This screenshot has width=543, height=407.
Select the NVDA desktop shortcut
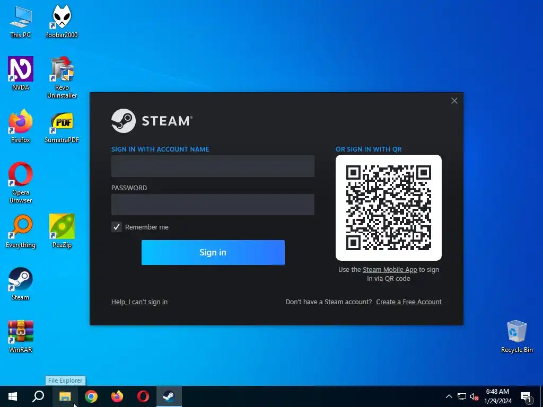coord(21,73)
